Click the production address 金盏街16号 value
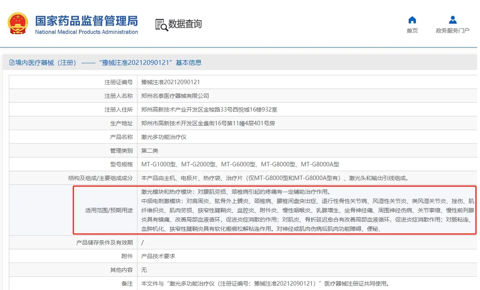Screen dimensions: 480x290 pyautogui.click(x=208, y=123)
